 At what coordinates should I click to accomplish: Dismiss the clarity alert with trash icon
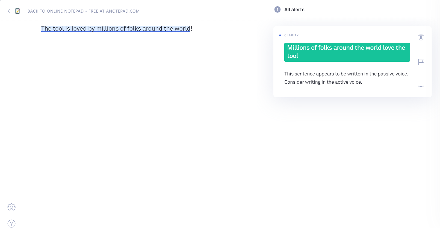(x=421, y=37)
